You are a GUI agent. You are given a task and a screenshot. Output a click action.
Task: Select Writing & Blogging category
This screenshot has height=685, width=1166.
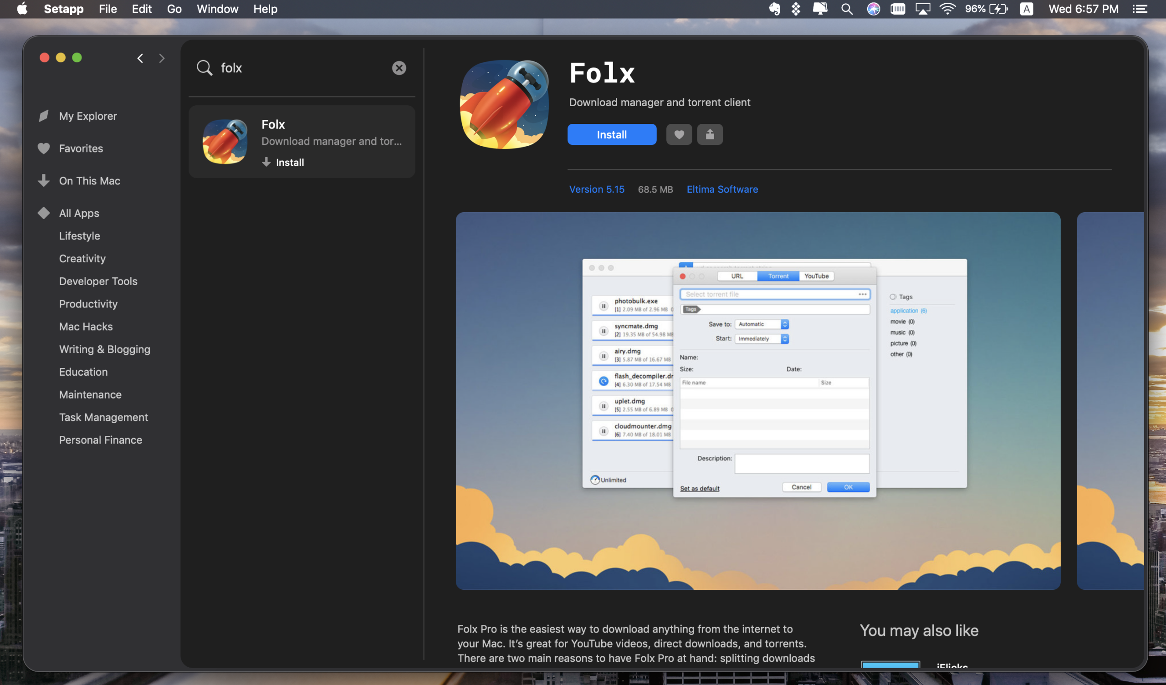105,349
